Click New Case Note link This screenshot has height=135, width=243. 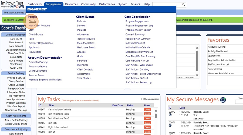(16, 53)
